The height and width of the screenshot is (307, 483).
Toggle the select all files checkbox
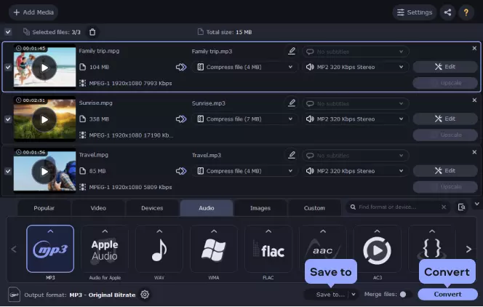[8, 32]
